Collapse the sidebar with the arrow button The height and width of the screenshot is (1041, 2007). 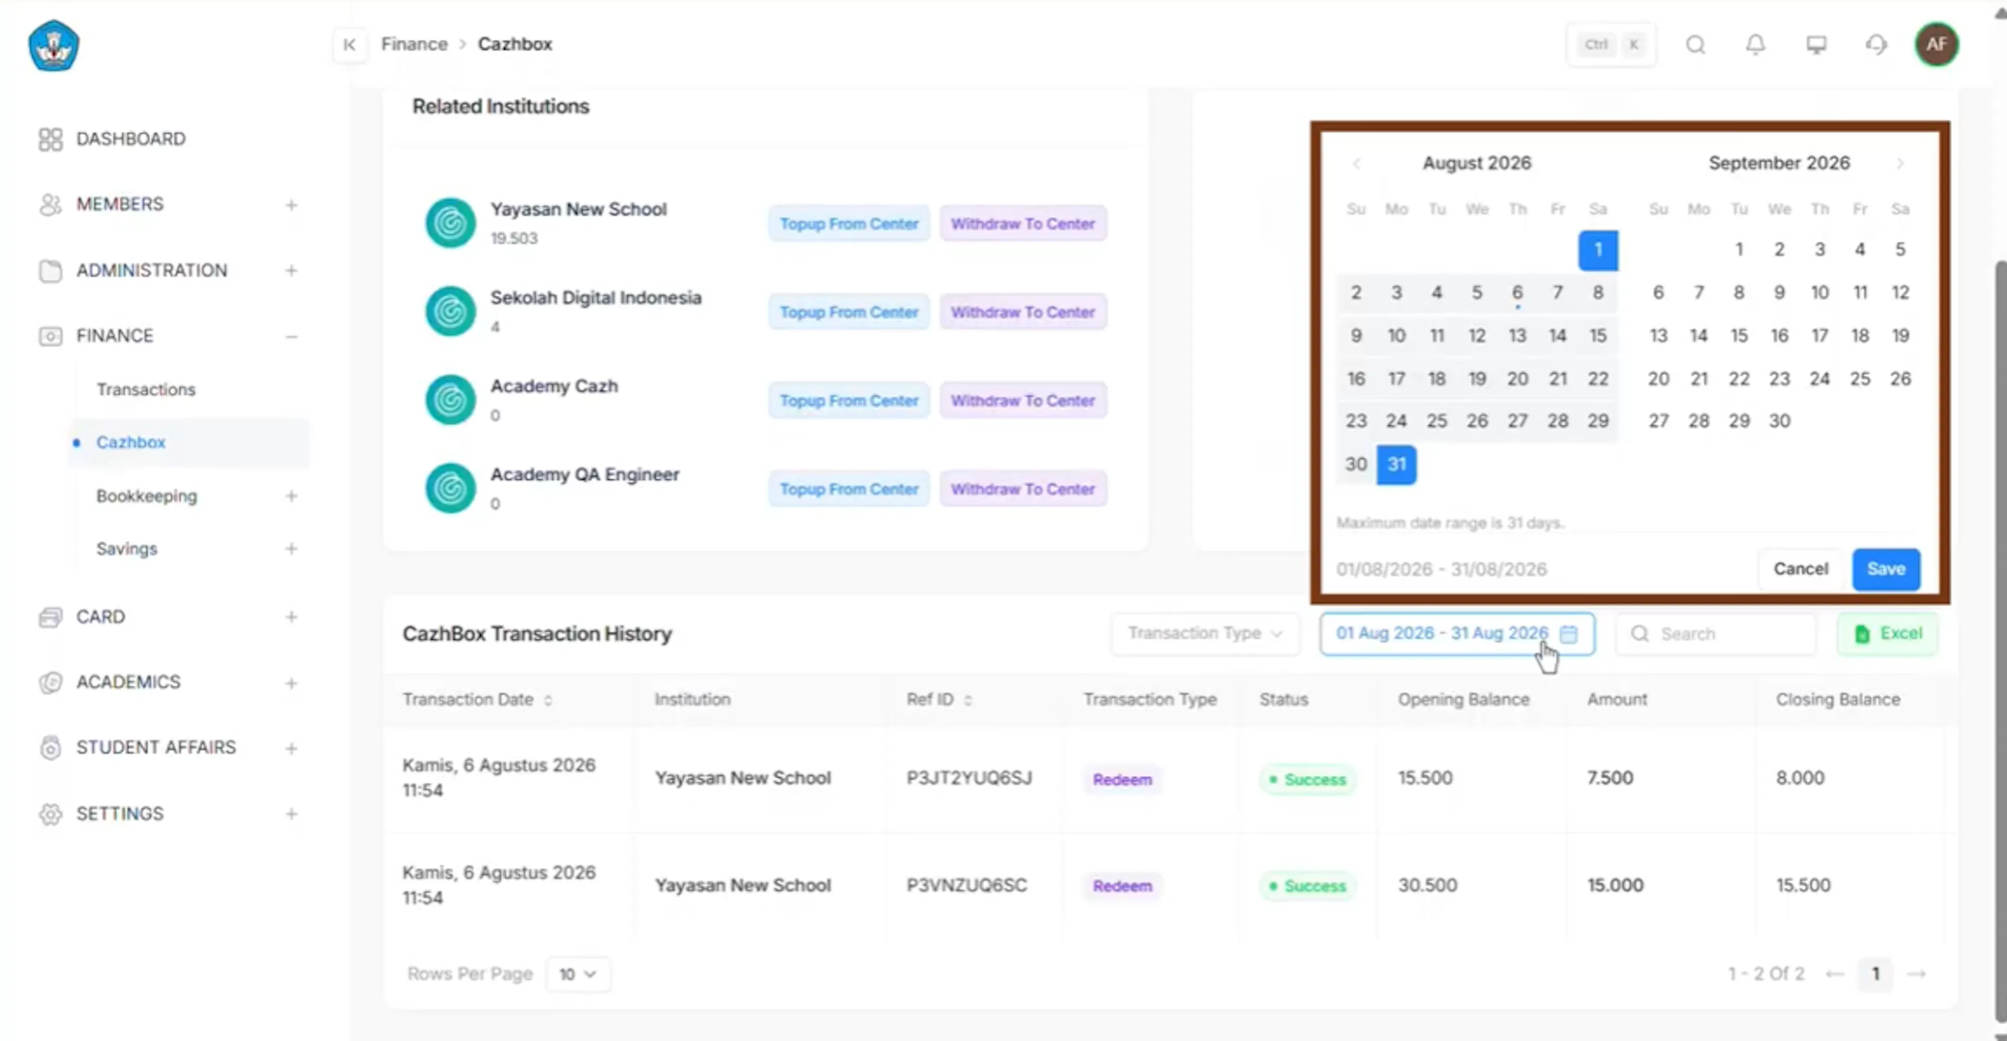[x=350, y=44]
